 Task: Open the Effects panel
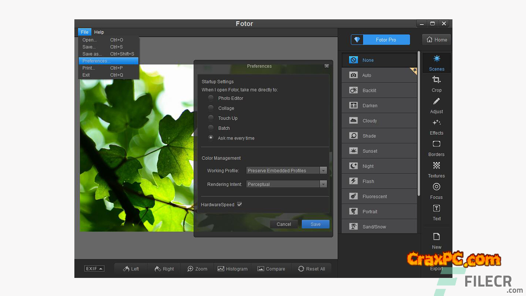point(436,126)
